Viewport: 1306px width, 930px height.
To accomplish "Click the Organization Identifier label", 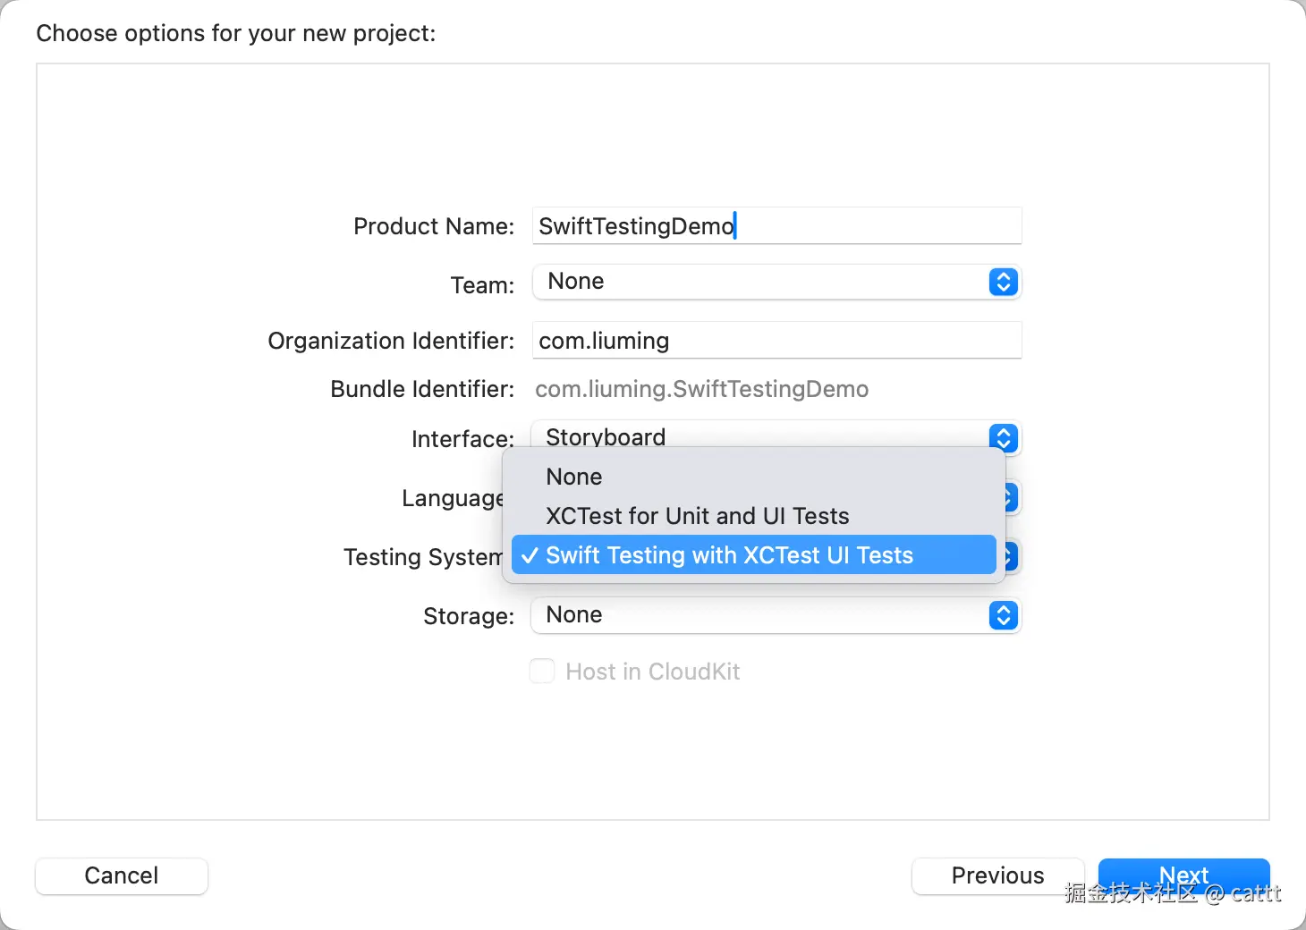I will pos(391,341).
